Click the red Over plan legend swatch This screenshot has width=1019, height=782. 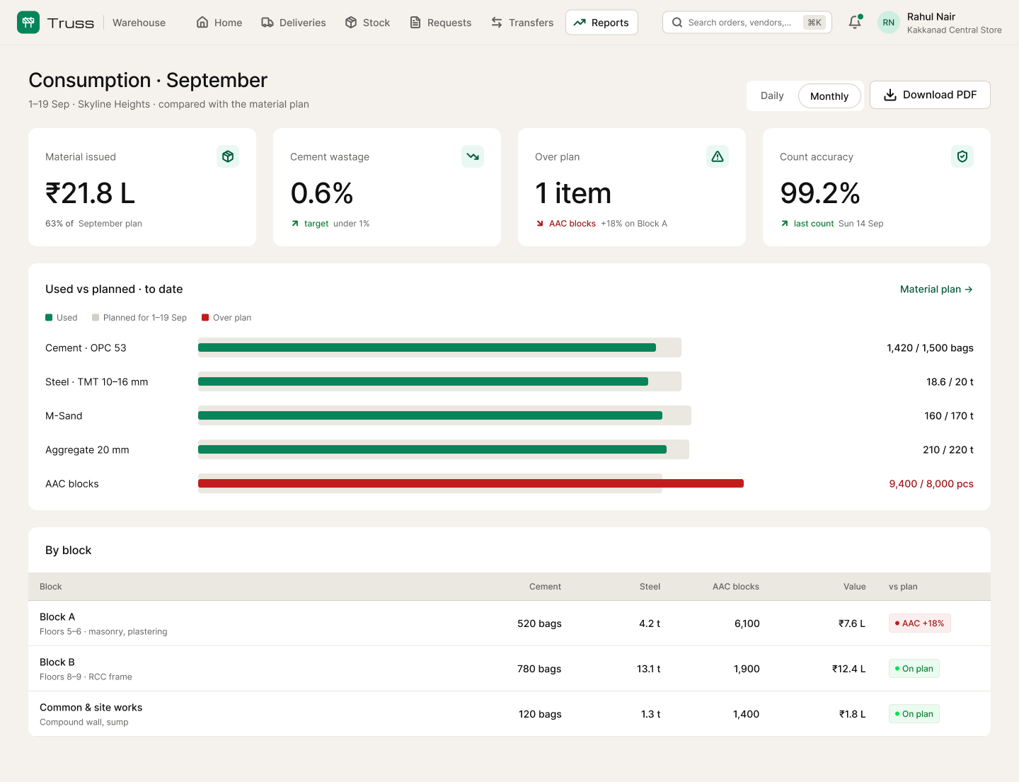(x=205, y=318)
